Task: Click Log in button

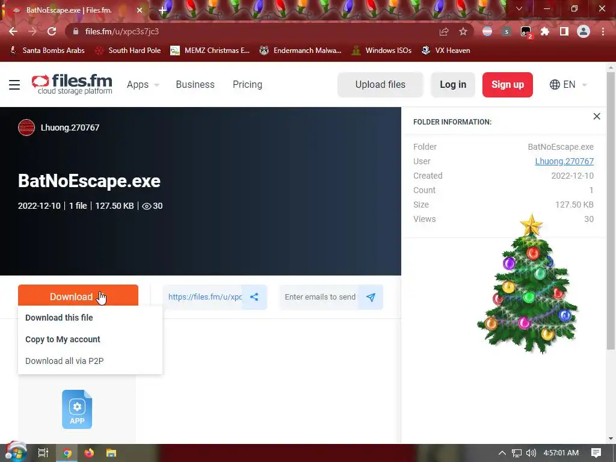Action: point(453,84)
